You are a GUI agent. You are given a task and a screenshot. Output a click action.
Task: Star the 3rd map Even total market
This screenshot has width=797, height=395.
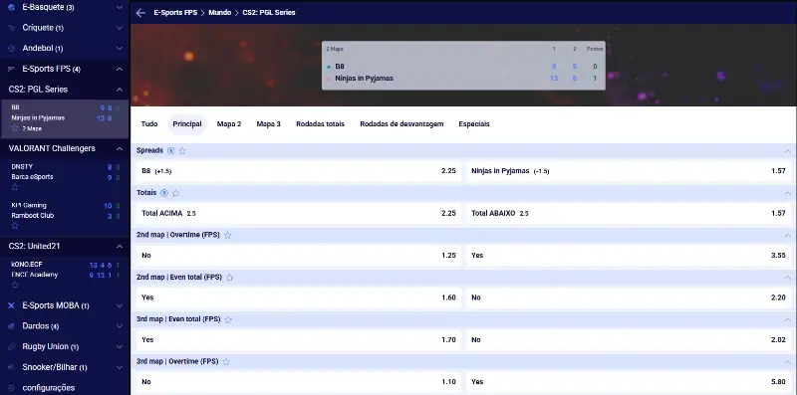coord(228,319)
